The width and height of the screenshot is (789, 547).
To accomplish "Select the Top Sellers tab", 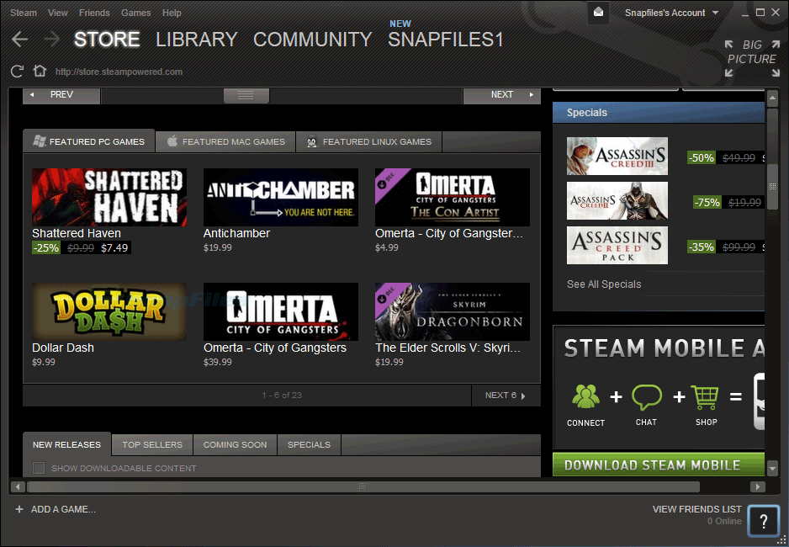I will point(152,445).
